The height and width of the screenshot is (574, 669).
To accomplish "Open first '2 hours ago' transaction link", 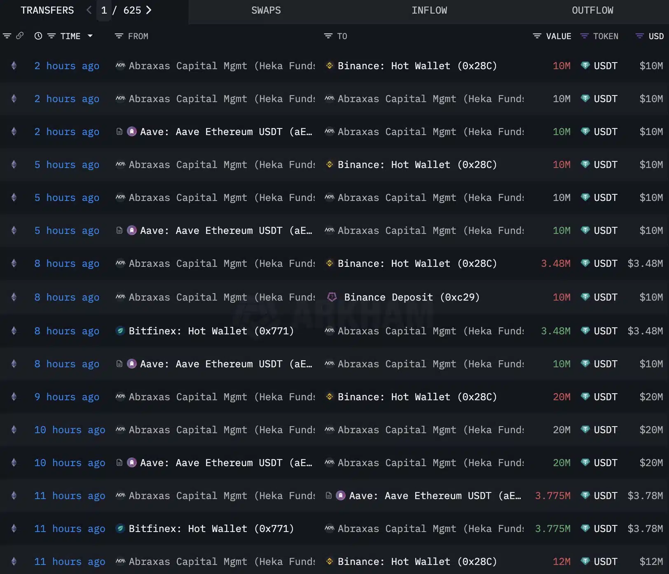I will (67, 66).
